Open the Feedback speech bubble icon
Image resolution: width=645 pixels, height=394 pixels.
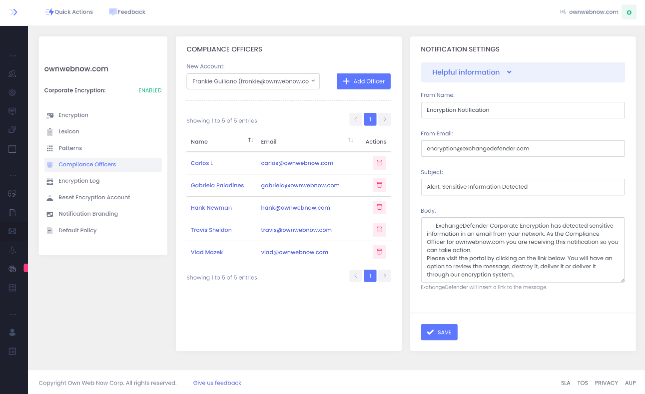112,11
